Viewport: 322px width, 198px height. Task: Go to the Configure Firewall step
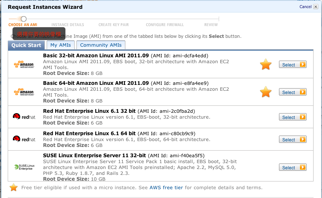(165, 25)
